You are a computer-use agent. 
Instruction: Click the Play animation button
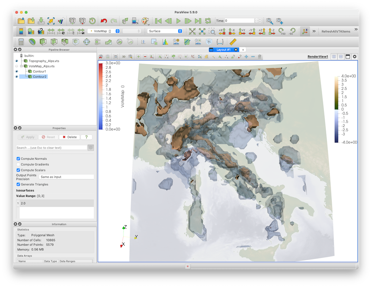(x=178, y=21)
